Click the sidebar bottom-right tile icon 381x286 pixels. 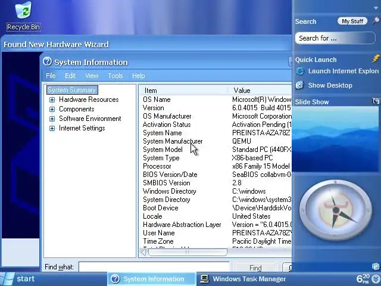376,266
